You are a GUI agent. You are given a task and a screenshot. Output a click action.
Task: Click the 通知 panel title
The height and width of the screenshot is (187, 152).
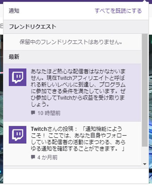click(14, 11)
